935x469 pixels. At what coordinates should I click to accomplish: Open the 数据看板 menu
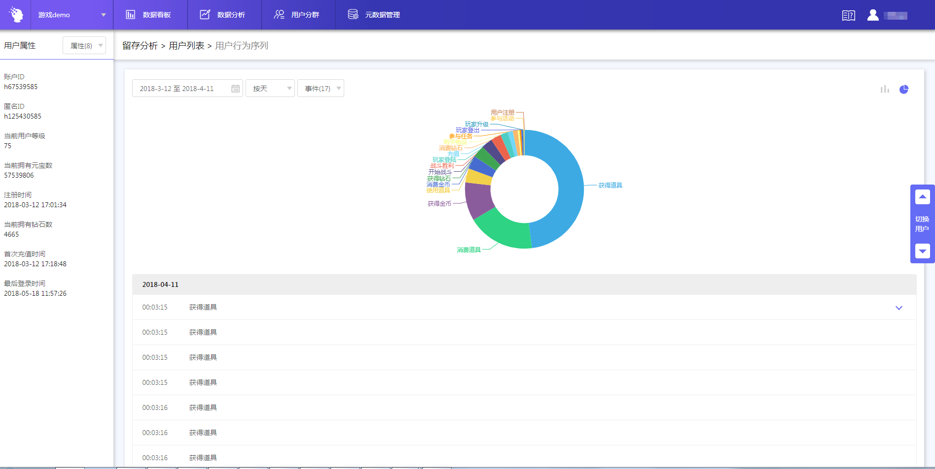tap(150, 15)
